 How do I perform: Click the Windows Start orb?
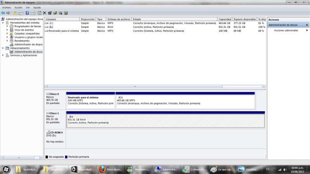[7, 169]
